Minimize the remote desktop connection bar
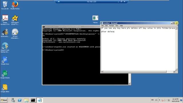 pyautogui.click(x=118, y=2)
